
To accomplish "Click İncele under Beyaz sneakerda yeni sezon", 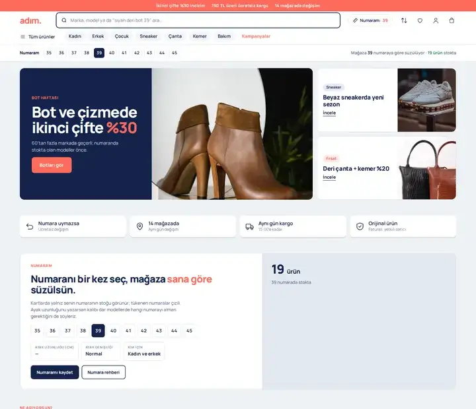I will click(329, 113).
